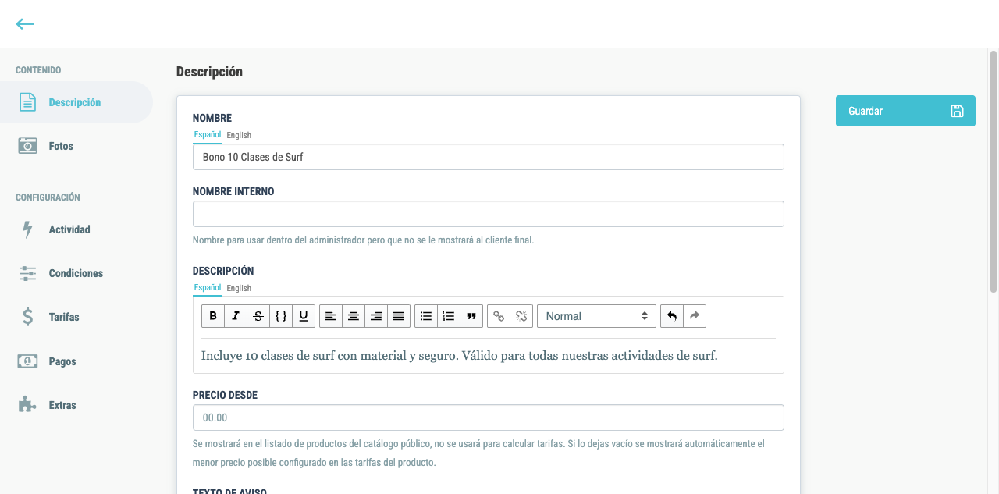Focus the Precio Desde input field
The image size is (999, 494).
tap(489, 418)
